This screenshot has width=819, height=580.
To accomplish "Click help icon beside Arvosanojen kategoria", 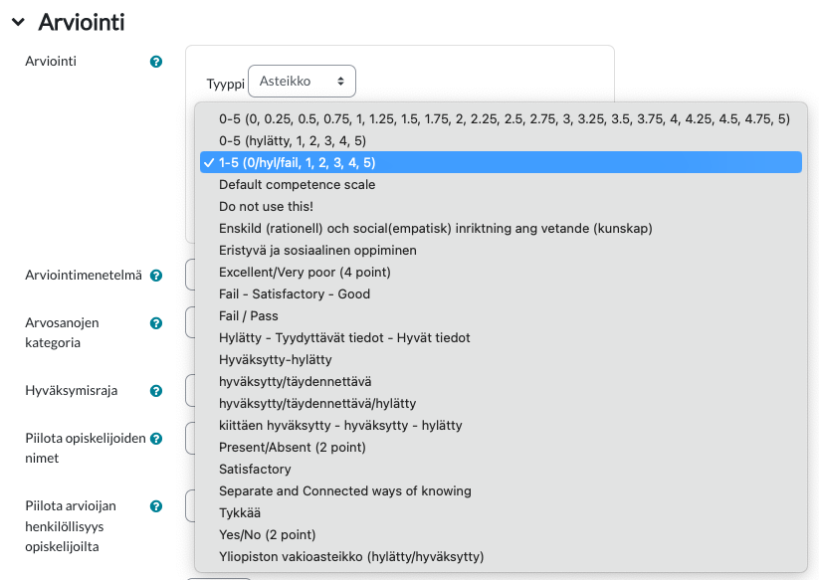I will pos(155,323).
